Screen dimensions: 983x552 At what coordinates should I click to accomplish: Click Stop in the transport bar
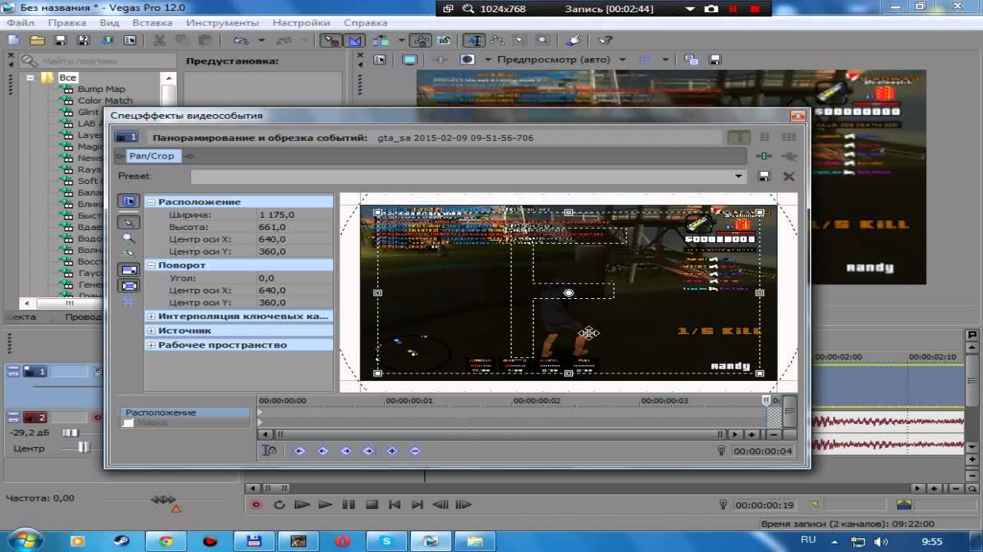tap(372, 504)
